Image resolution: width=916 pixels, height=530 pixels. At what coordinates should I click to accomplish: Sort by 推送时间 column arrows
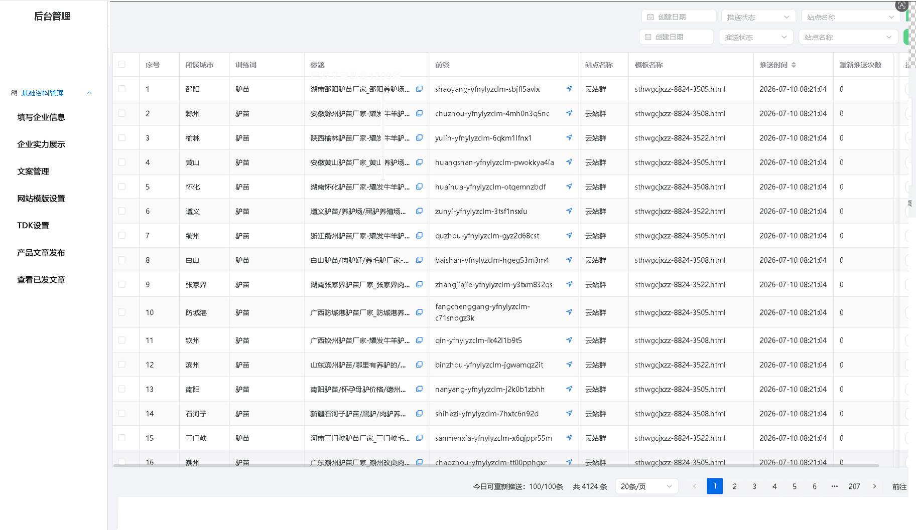pyautogui.click(x=794, y=65)
